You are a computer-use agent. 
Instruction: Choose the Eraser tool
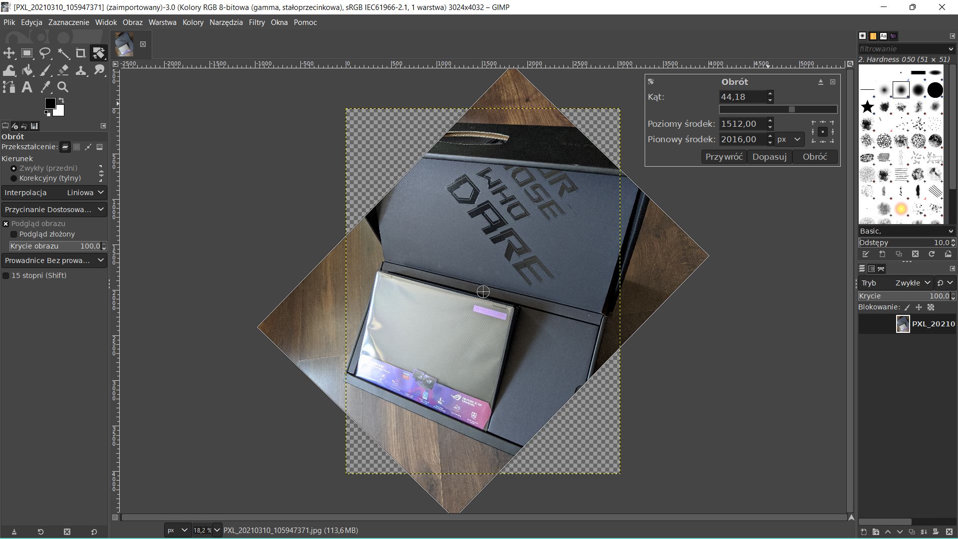pyautogui.click(x=63, y=70)
